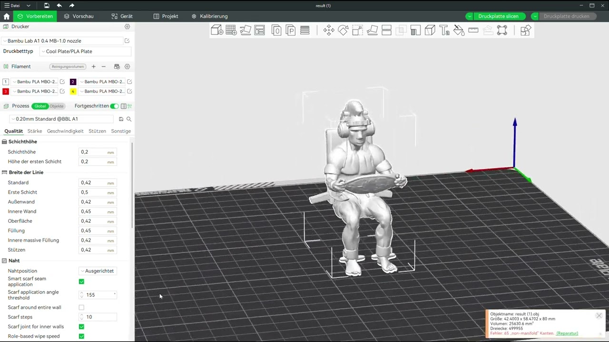Click the Home icon in top bar
The image size is (609, 342).
[x=7, y=16]
